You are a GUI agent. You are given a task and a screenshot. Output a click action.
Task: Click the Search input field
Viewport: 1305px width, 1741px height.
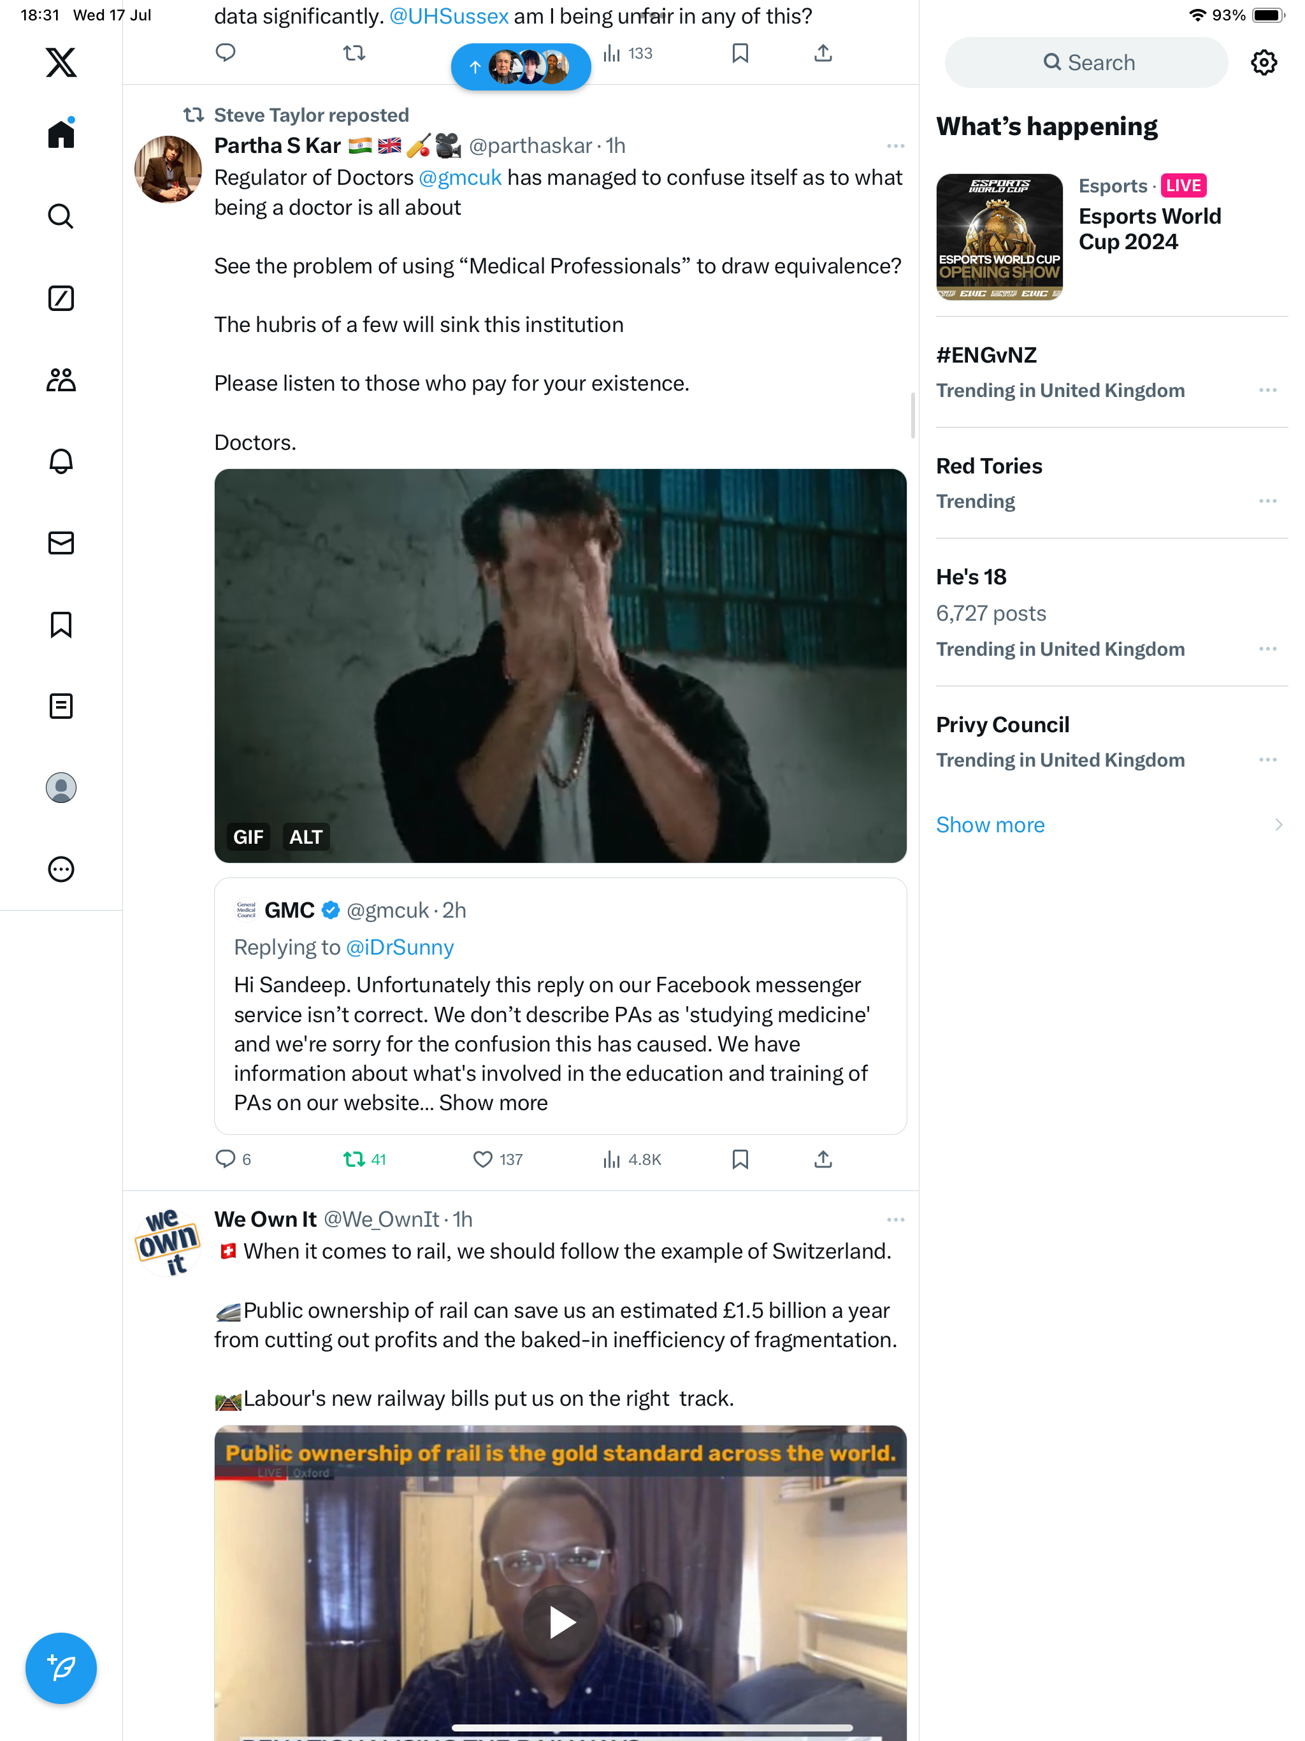[1086, 62]
